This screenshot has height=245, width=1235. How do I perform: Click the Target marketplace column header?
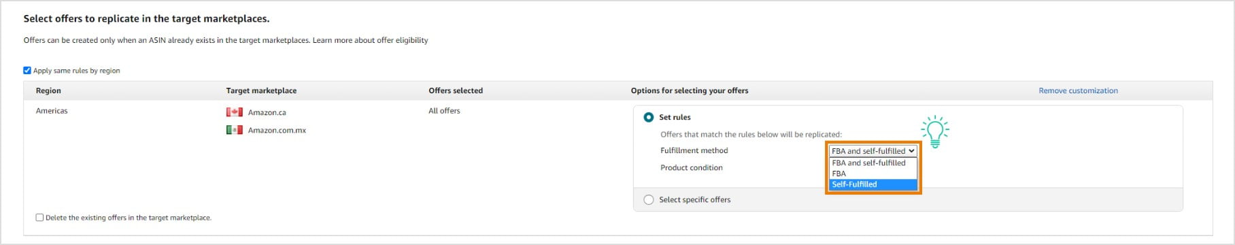pyautogui.click(x=261, y=91)
